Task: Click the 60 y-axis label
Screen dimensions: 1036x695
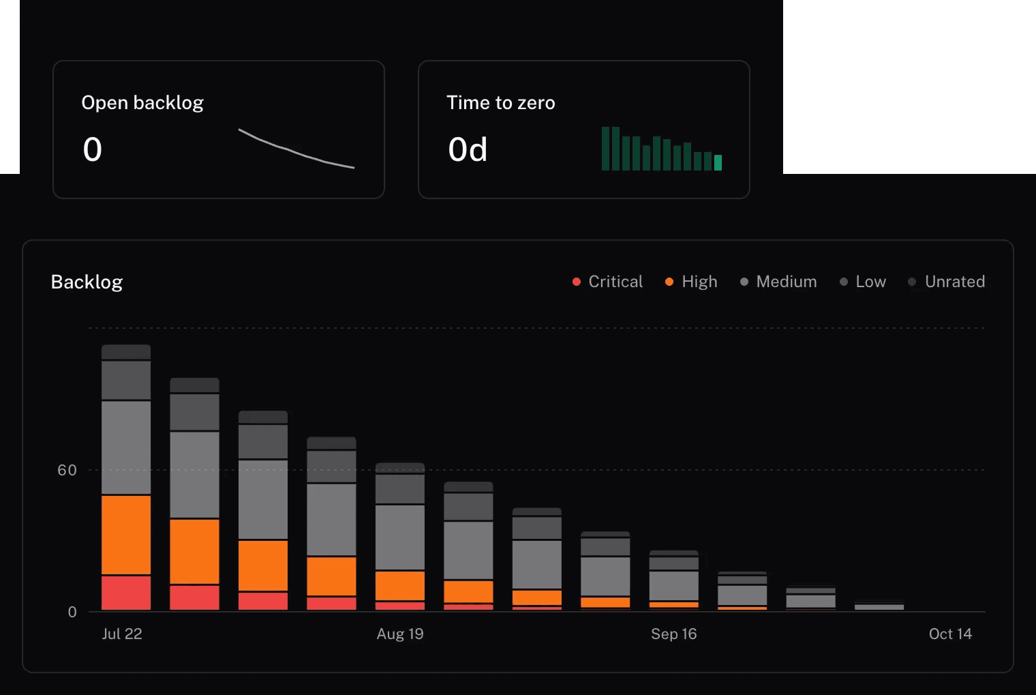Action: pos(67,470)
